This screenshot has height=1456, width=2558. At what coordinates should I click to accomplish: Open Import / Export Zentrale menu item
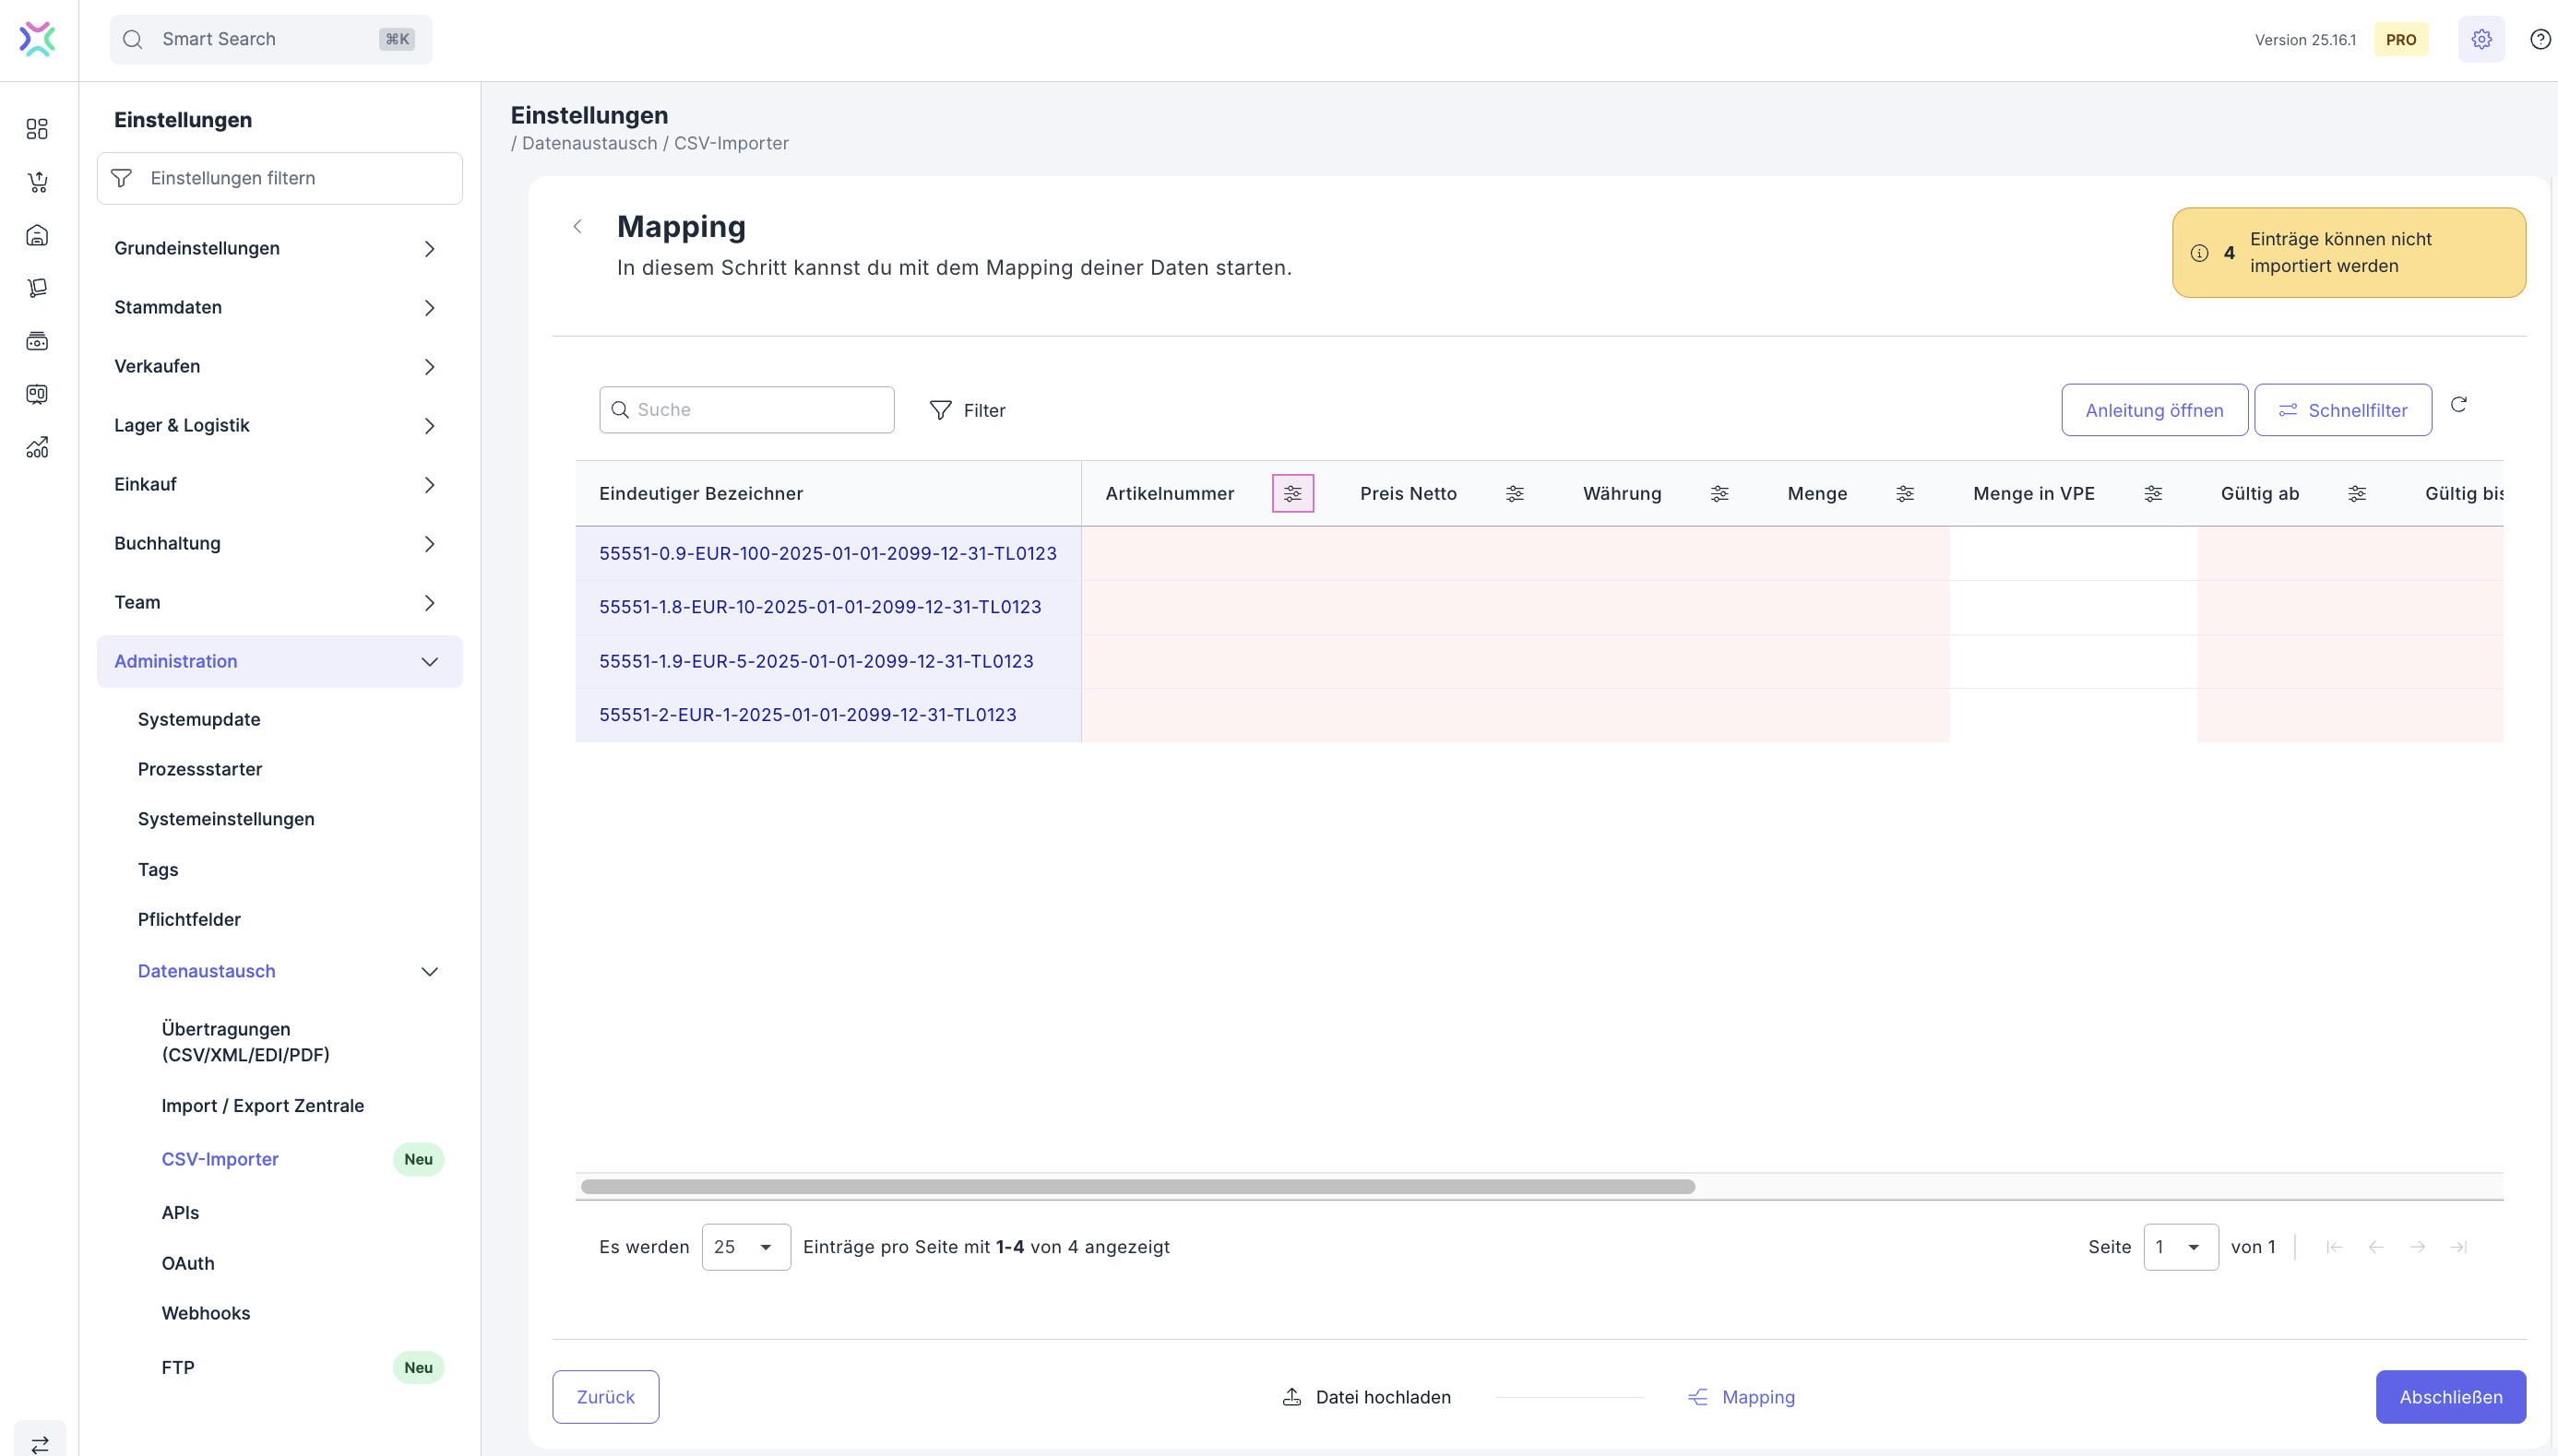pyautogui.click(x=262, y=1105)
